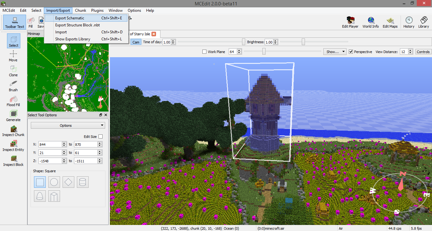Click the Y minimum field showing 21

[x=50, y=153]
